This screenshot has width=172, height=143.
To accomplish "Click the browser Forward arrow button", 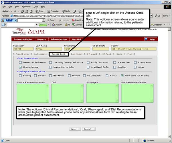I will pyautogui.click(x=15, y=11).
